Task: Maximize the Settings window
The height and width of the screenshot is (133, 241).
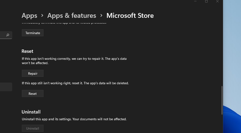Action: pyautogui.click(x=206, y=1)
